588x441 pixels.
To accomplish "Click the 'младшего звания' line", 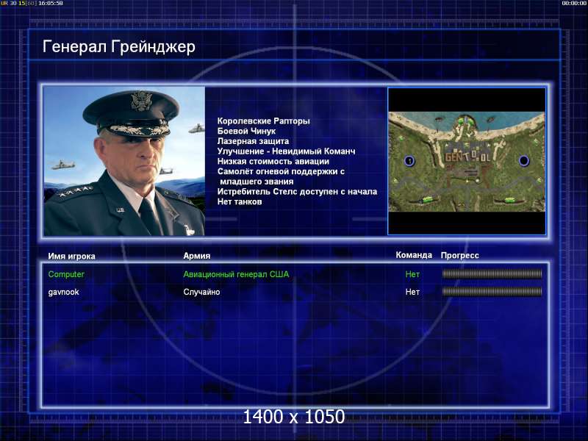I will pos(257,182).
